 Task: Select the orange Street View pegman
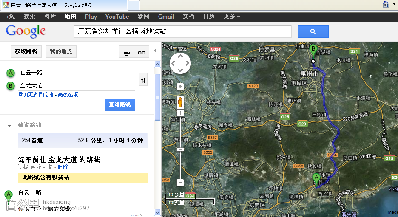click(180, 102)
